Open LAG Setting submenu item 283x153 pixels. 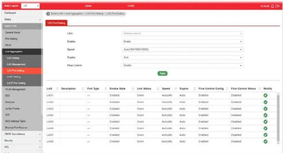point(13,58)
